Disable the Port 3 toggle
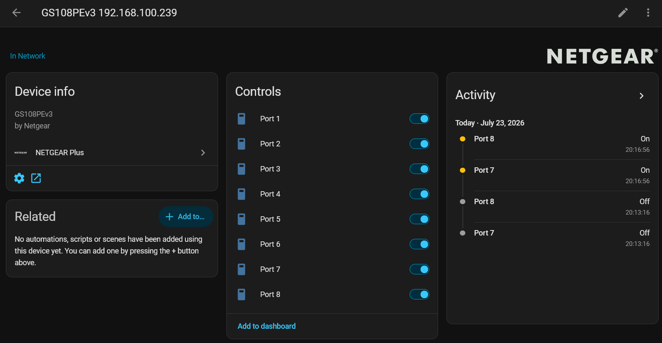662x343 pixels. [x=419, y=169]
